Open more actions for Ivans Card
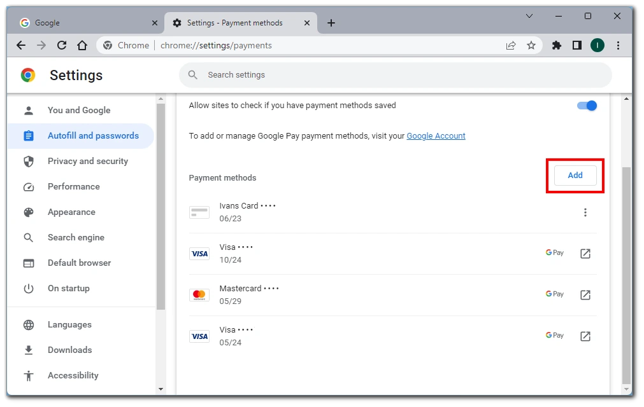644x407 pixels. [x=585, y=212]
